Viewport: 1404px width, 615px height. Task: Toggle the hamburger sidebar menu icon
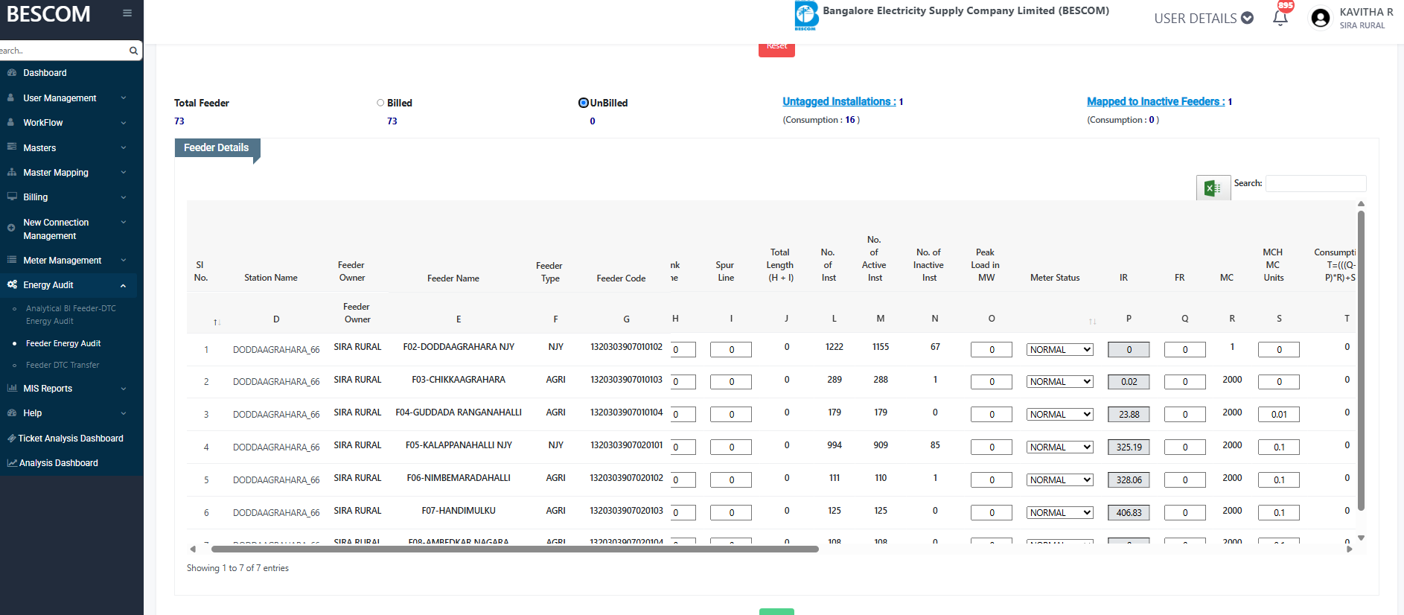click(127, 13)
